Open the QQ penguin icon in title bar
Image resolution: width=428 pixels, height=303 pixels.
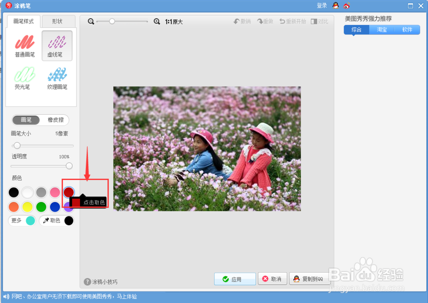pos(336,5)
